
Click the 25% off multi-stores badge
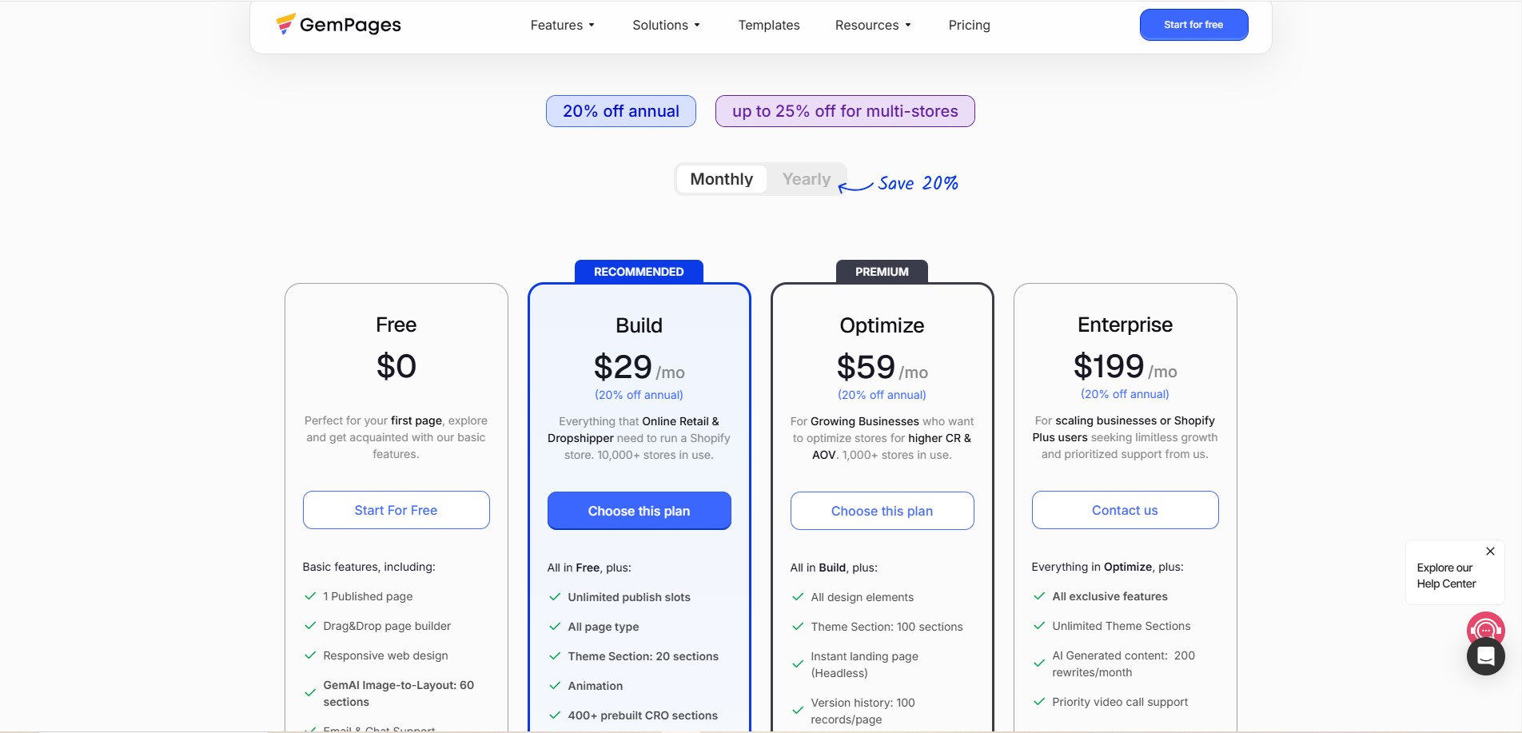click(845, 111)
